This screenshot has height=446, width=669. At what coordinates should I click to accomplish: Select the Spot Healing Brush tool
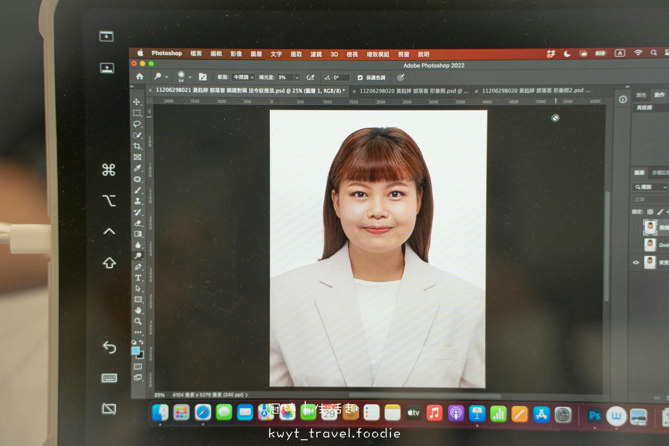(x=137, y=179)
